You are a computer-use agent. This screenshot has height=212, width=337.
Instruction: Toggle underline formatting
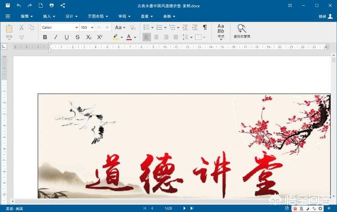[67, 37]
